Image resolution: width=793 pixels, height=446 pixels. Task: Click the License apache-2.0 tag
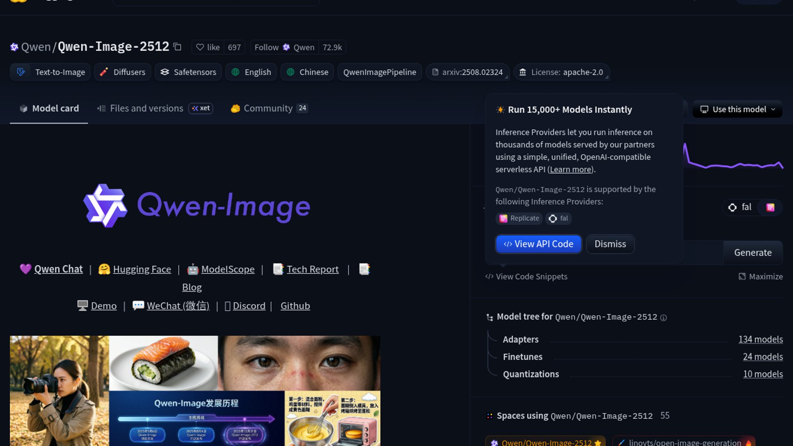561,72
